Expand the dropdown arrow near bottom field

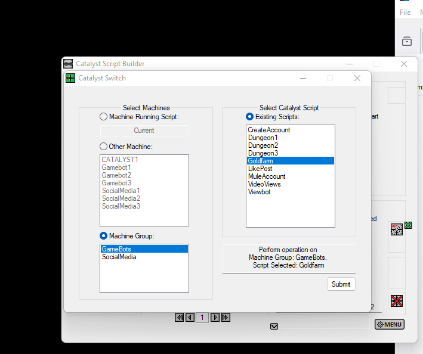pyautogui.click(x=274, y=326)
